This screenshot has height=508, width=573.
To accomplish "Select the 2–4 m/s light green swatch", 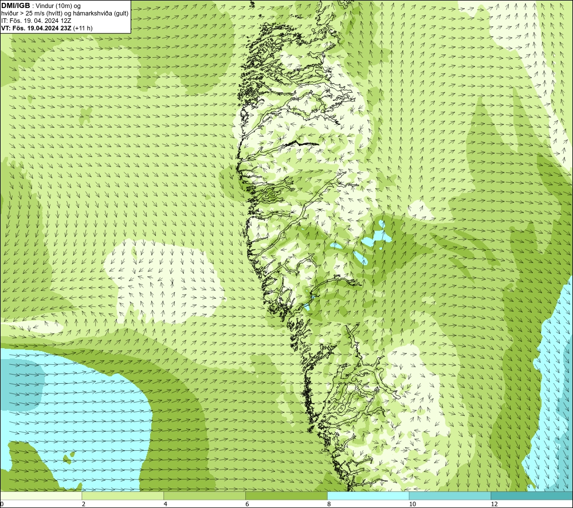I will coord(123,496).
